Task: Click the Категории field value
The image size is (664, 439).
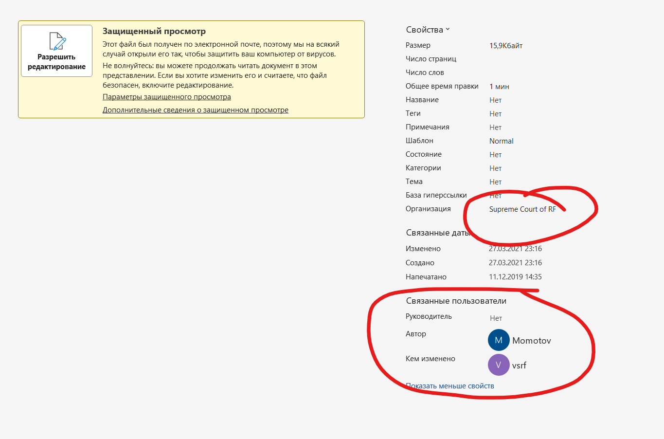Action: [x=495, y=168]
